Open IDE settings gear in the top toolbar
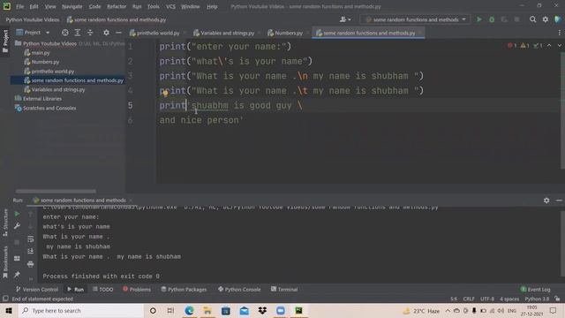 pos(546,19)
